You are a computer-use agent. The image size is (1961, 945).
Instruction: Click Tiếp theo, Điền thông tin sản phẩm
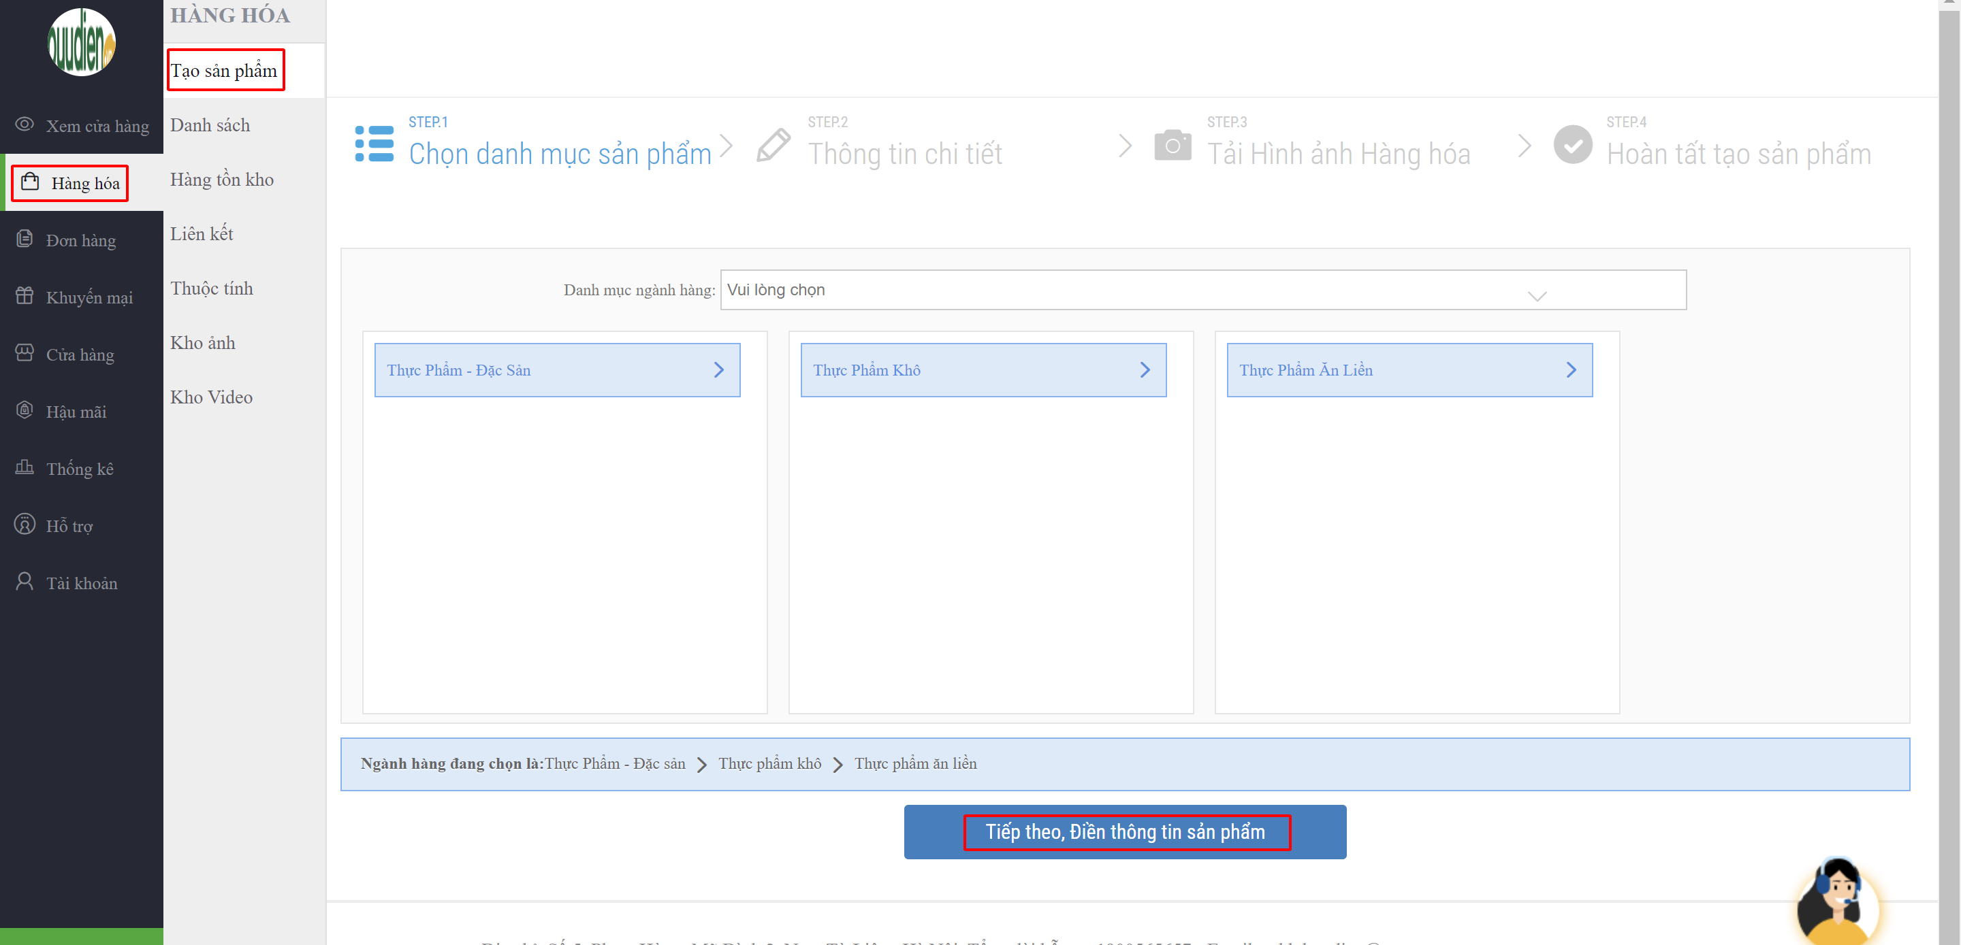pyautogui.click(x=1125, y=831)
